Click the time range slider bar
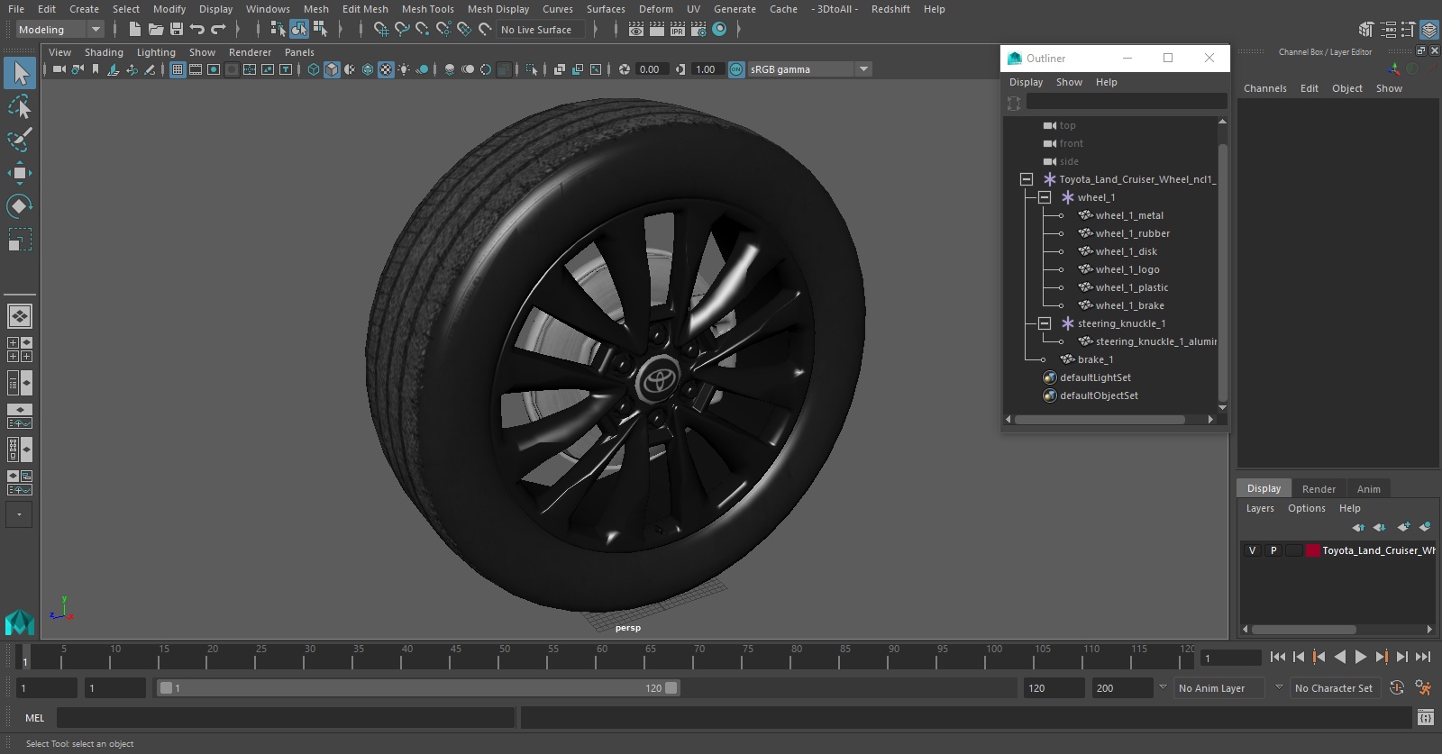 point(418,688)
